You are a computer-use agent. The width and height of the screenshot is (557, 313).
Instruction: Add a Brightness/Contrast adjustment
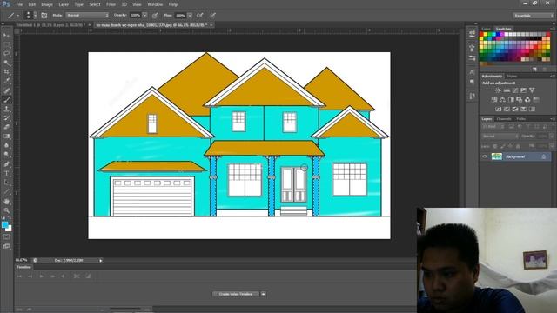(499, 90)
